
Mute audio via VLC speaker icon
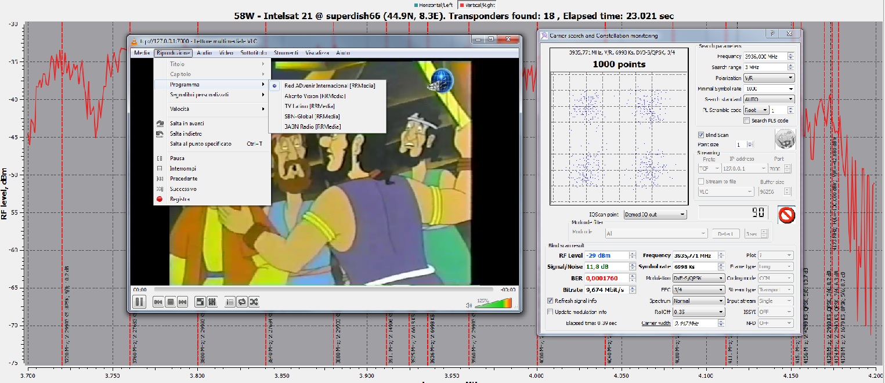click(x=469, y=305)
